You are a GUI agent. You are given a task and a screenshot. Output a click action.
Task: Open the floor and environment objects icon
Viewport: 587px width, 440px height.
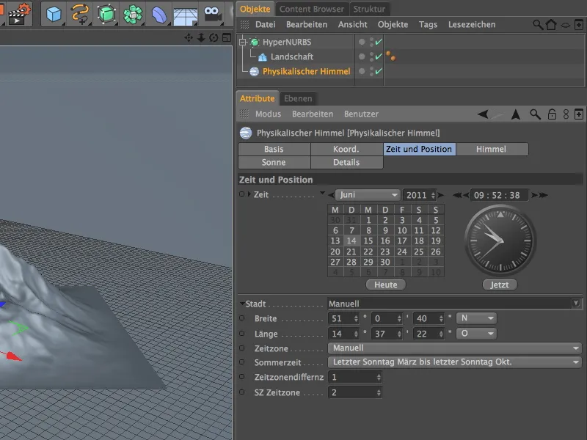point(186,13)
